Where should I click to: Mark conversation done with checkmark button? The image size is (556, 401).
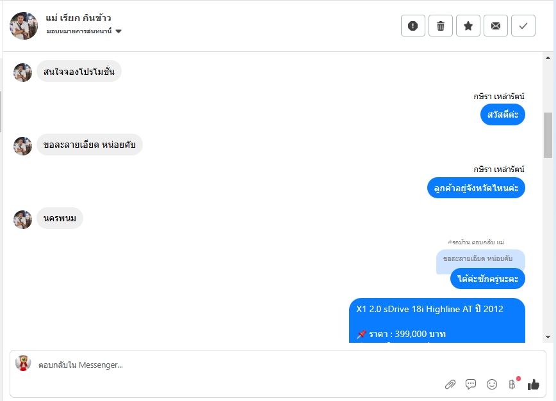click(523, 26)
